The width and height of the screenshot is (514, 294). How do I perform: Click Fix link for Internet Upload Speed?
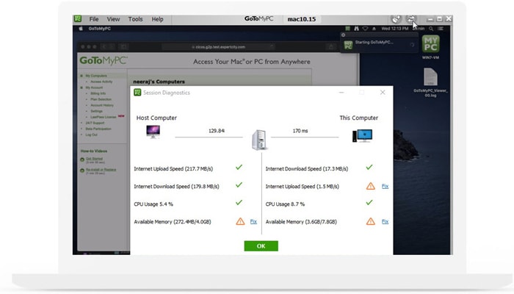pos(385,186)
